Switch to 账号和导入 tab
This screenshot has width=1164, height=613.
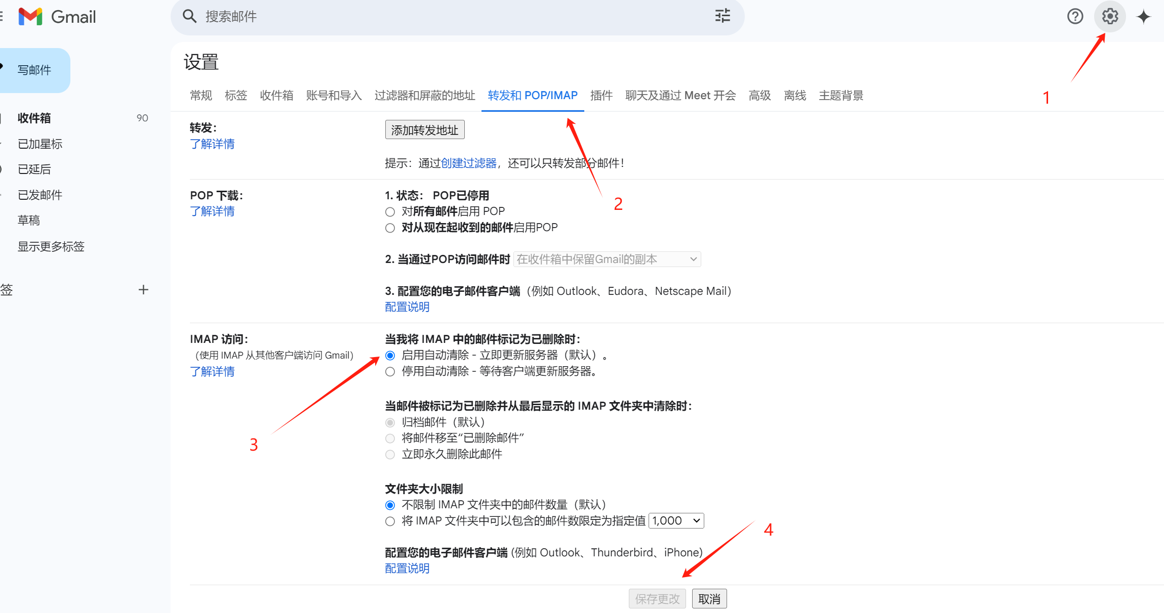334,96
